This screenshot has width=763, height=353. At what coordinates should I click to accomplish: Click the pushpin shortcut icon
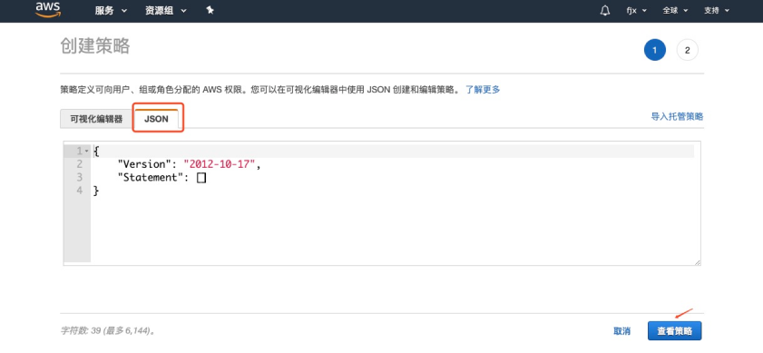210,10
